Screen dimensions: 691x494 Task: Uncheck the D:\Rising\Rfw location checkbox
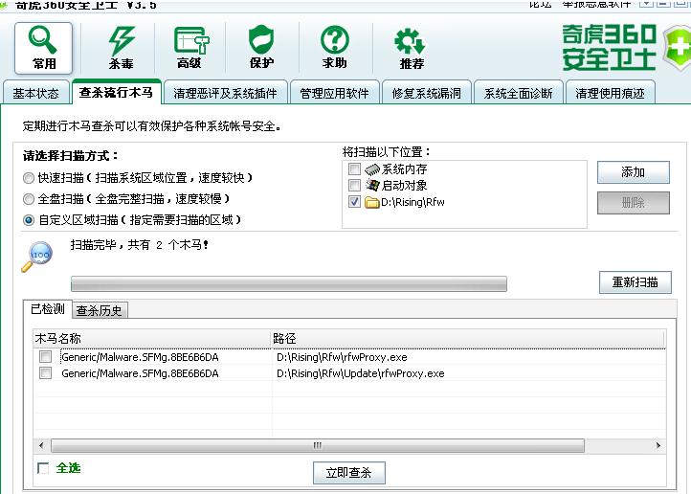pyautogui.click(x=354, y=202)
